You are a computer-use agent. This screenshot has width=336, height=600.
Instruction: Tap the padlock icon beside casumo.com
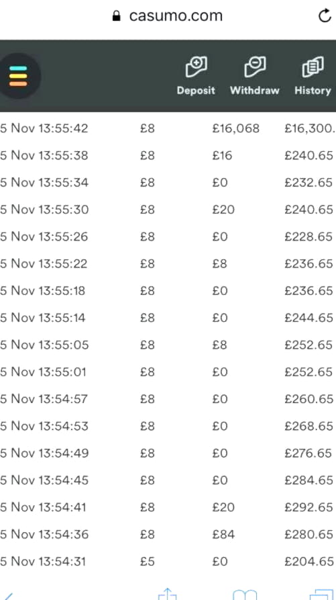117,15
